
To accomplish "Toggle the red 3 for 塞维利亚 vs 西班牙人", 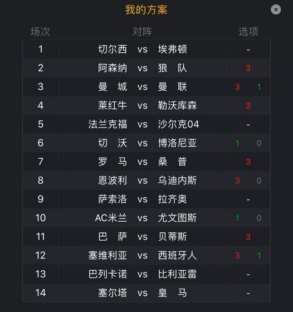I will tap(237, 256).
